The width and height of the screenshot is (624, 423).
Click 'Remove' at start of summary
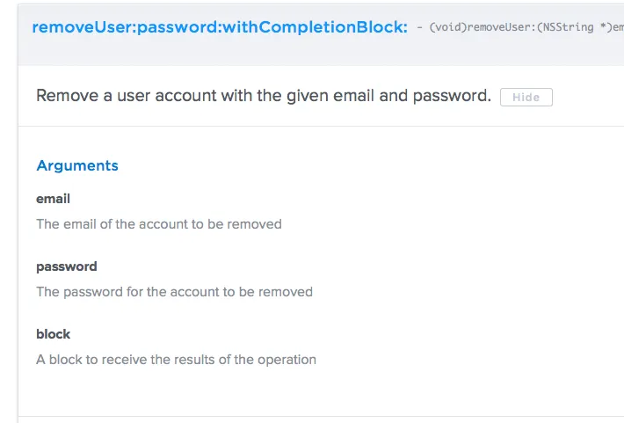tap(64, 96)
